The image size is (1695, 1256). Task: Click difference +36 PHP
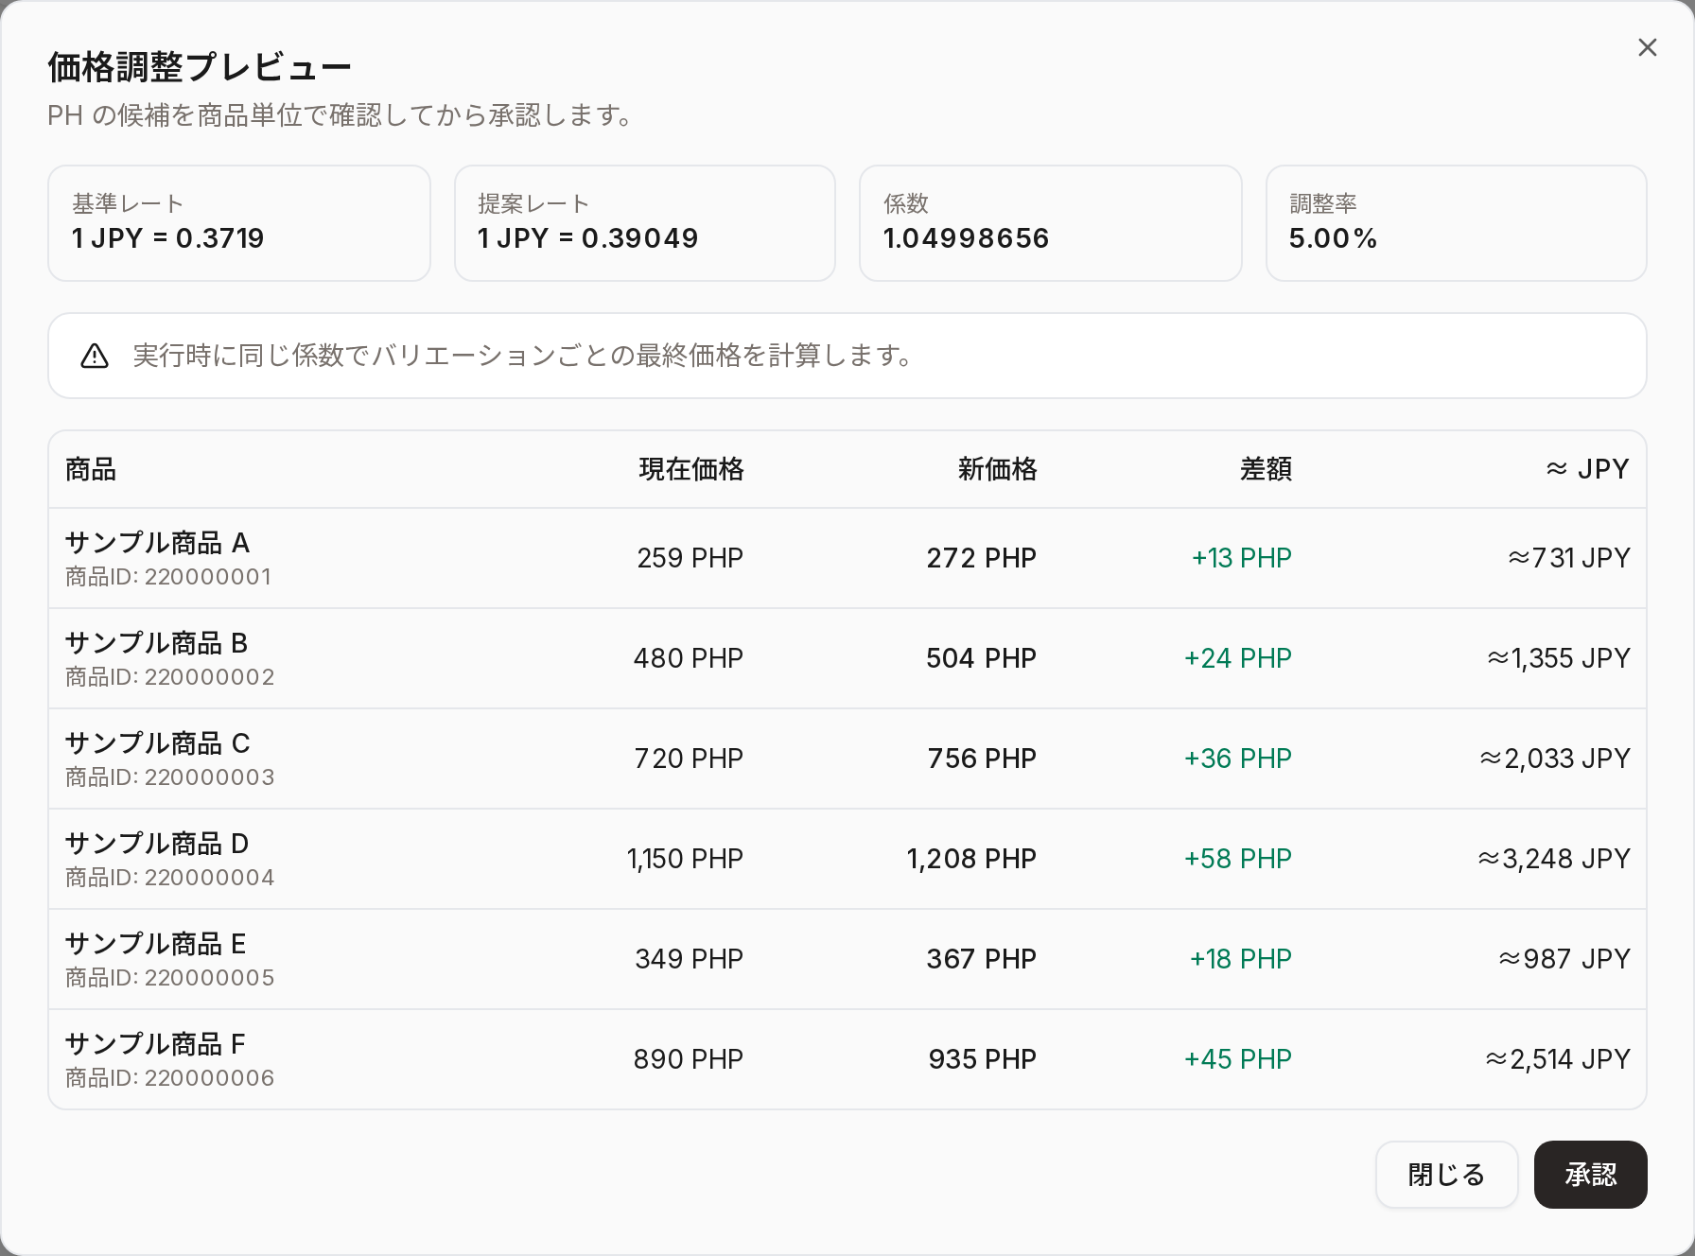(x=1238, y=759)
